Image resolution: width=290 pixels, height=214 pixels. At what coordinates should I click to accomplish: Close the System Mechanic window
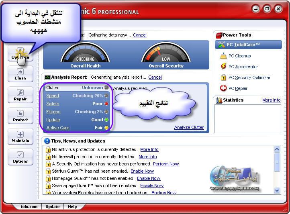pyautogui.click(x=278, y=9)
